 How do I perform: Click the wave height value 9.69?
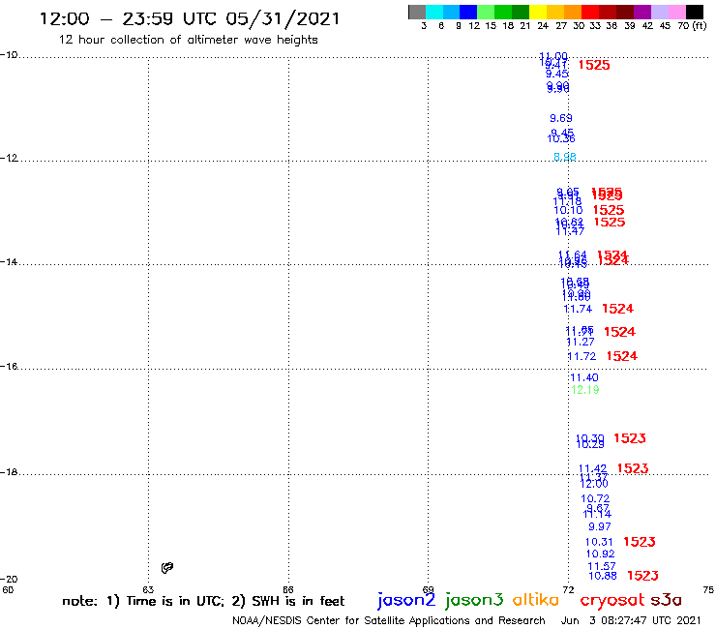point(561,118)
